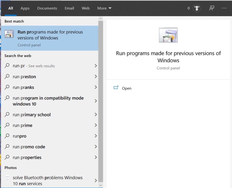Click the Control panel icon in Best match
Viewport: 232px width, 188px height.
pyautogui.click(x=9, y=34)
